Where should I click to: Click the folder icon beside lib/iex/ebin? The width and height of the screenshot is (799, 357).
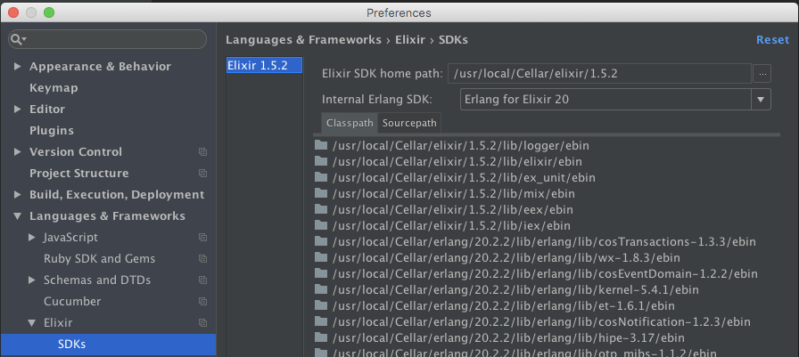320,226
